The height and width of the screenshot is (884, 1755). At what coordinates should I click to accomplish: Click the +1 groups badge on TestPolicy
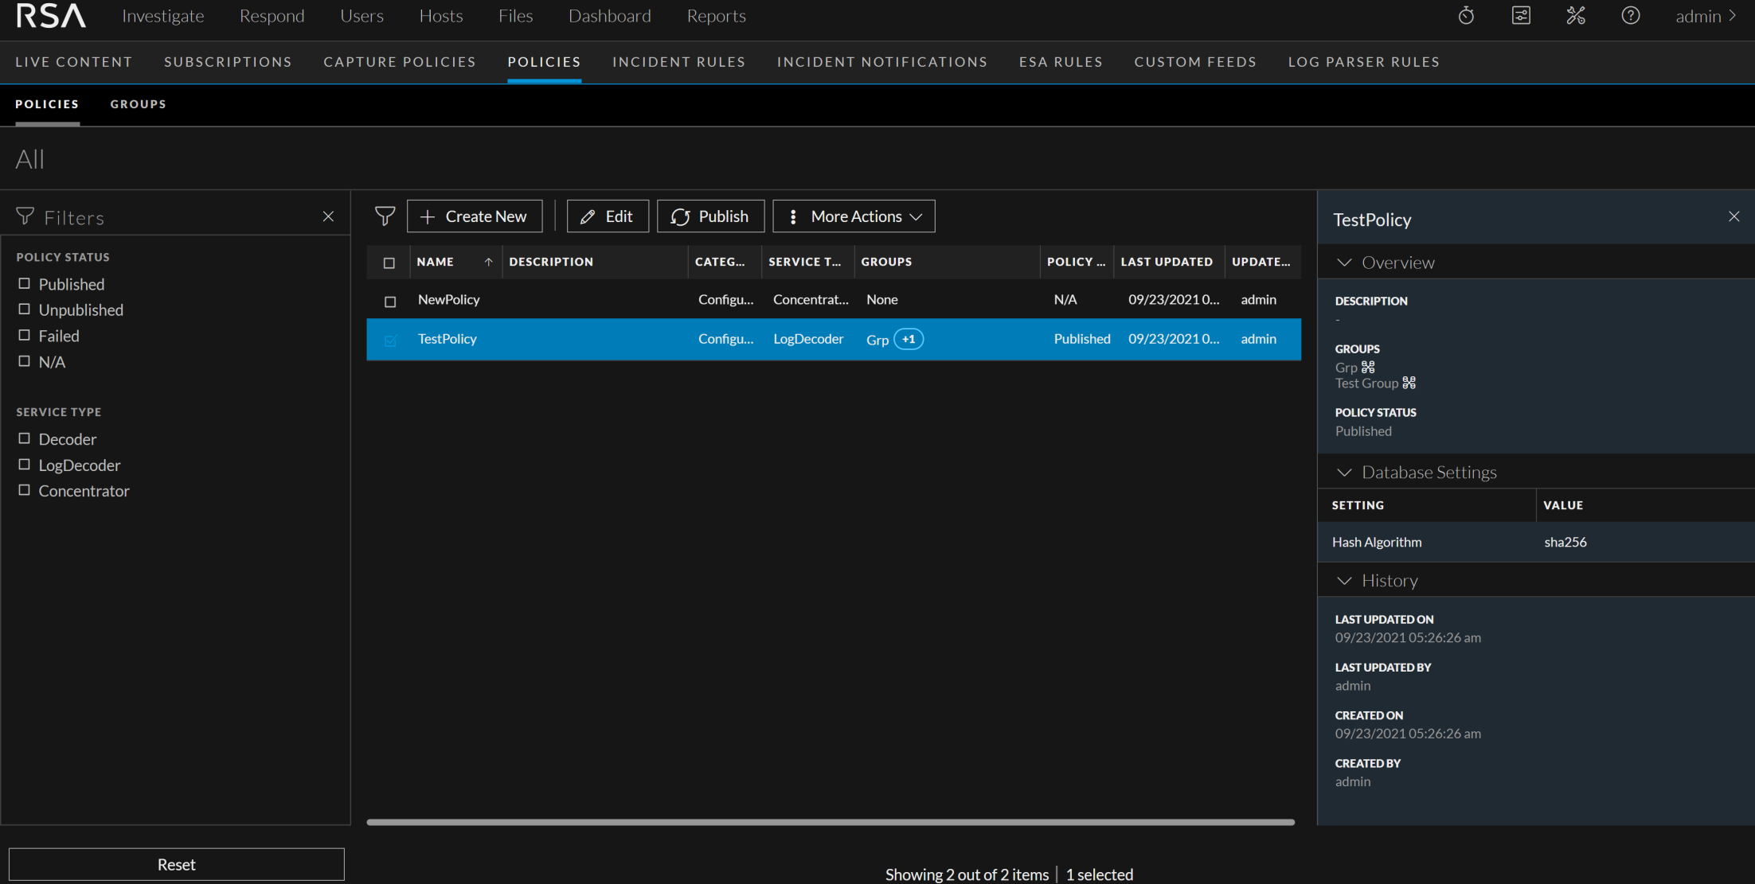(909, 339)
